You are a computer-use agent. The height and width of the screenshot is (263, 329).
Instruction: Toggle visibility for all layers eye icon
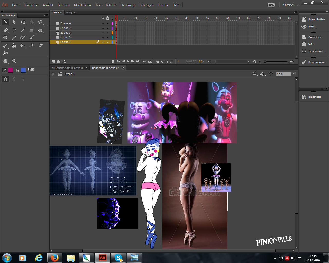pyautogui.click(x=103, y=18)
